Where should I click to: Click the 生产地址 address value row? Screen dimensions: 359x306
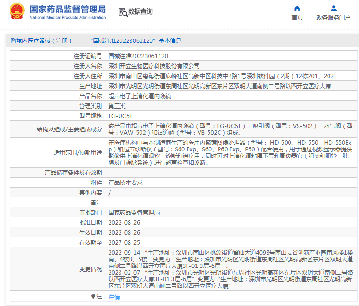pos(219,86)
